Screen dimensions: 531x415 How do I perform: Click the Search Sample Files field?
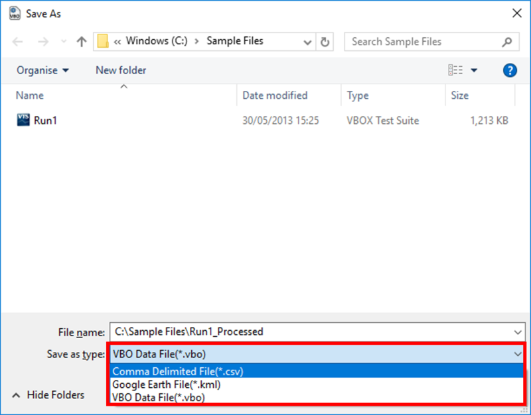[x=431, y=42]
